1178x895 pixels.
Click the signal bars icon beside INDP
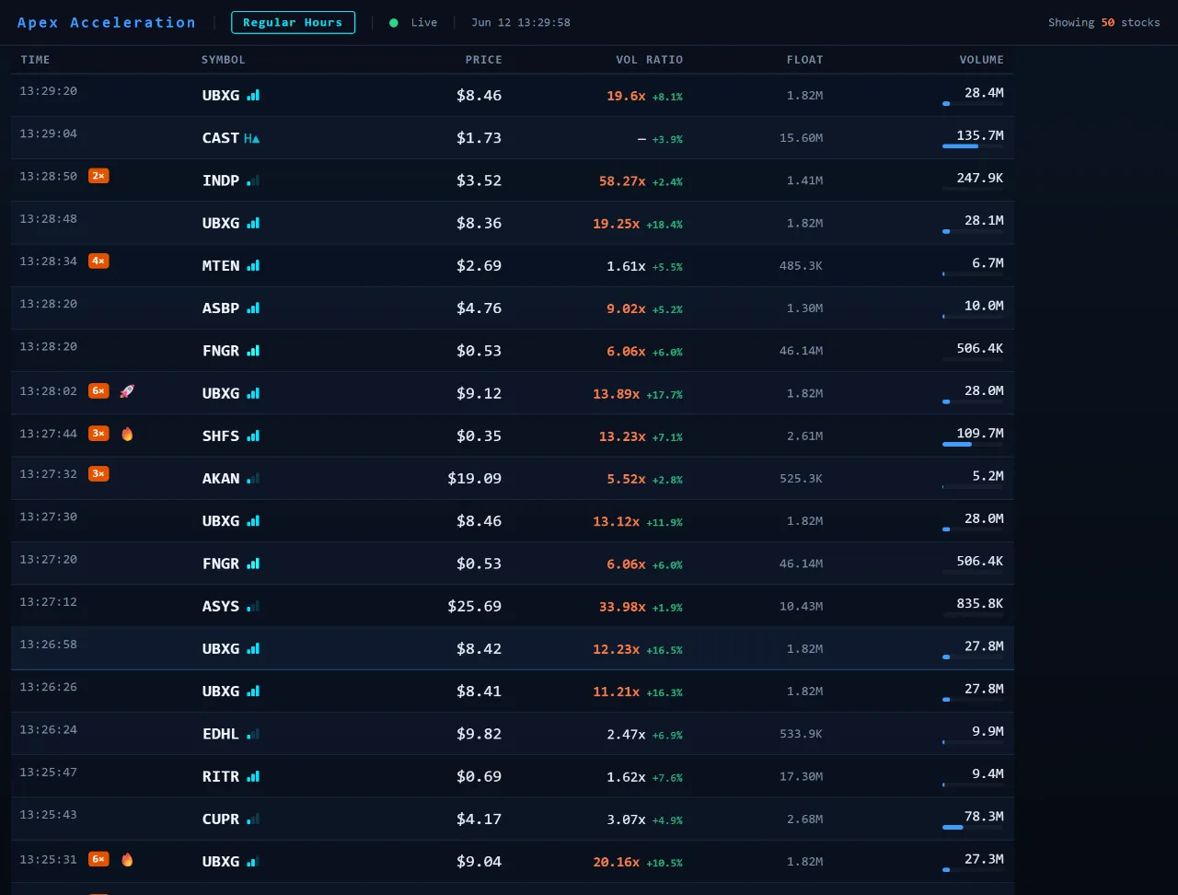click(253, 180)
